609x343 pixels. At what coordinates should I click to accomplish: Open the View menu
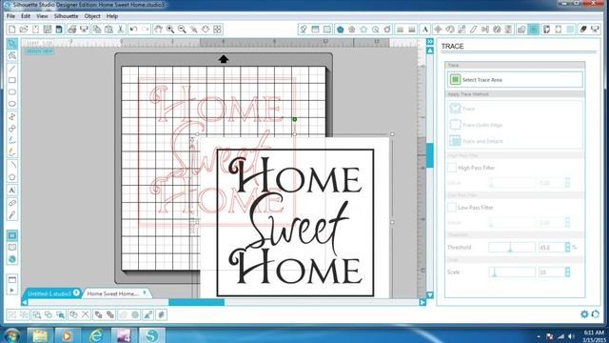coord(42,16)
